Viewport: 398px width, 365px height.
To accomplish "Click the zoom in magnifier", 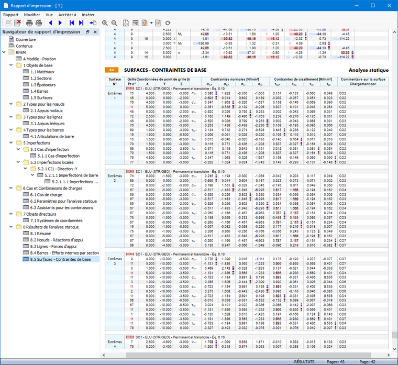I will coord(105,23).
